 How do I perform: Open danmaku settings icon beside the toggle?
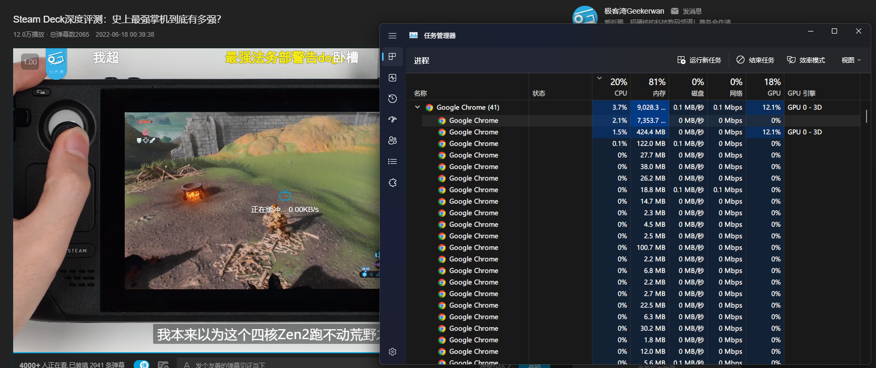(x=163, y=364)
